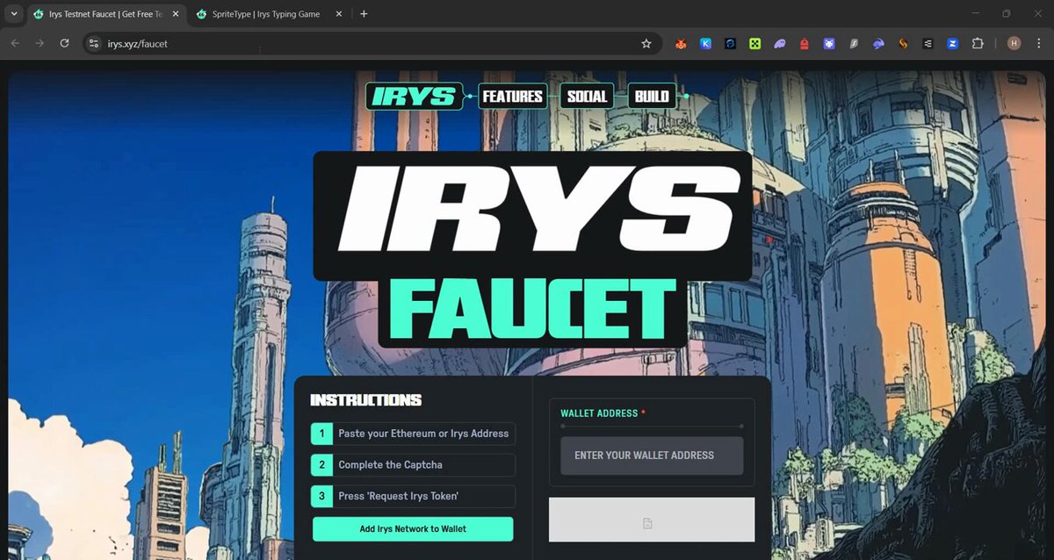Open the orange S swirl extension icon

pyautogui.click(x=903, y=43)
